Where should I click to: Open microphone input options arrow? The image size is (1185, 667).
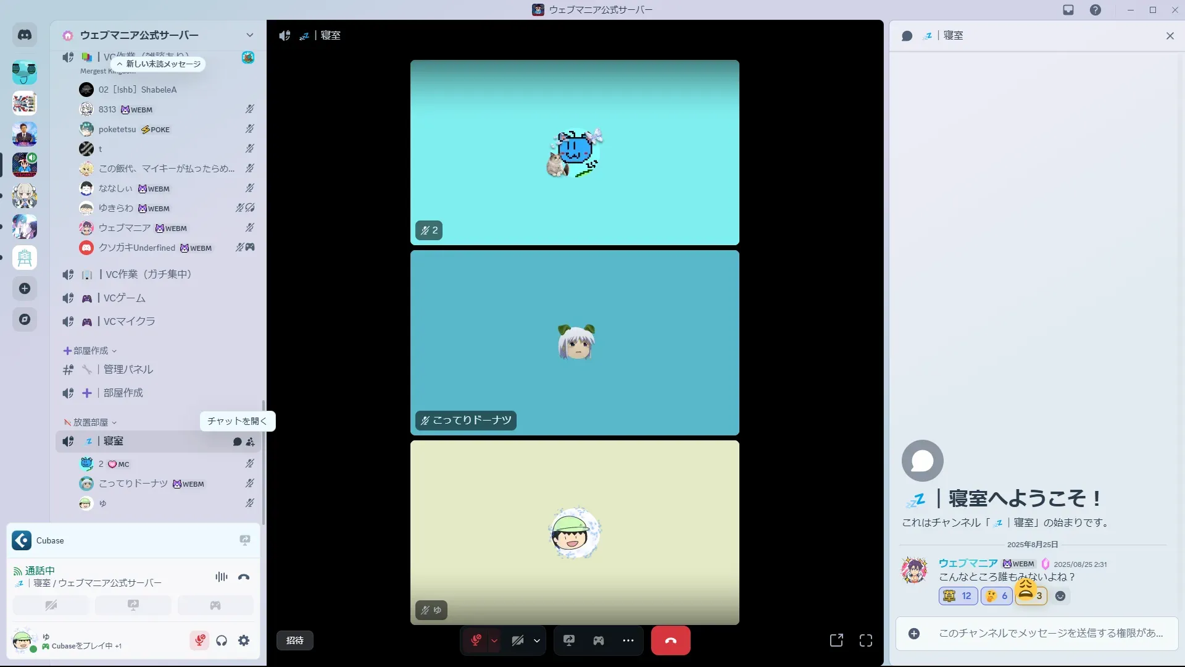tap(494, 640)
